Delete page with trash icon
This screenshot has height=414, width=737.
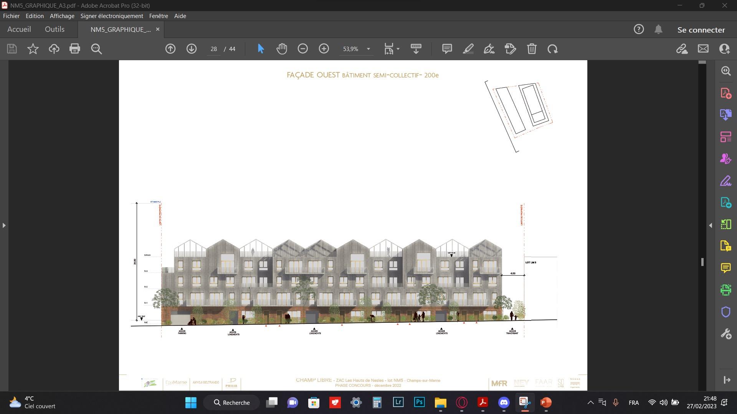tap(532, 49)
